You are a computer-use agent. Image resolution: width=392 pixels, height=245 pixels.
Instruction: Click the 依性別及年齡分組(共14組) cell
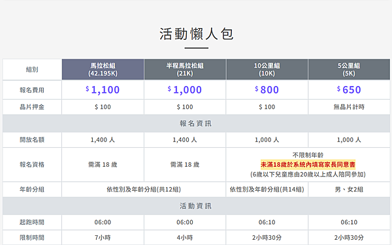pos(267,190)
